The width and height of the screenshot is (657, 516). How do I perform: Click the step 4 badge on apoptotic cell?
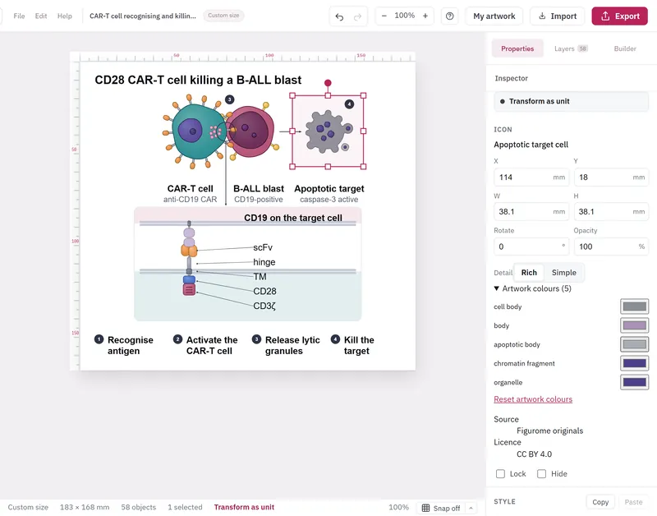[x=349, y=104]
